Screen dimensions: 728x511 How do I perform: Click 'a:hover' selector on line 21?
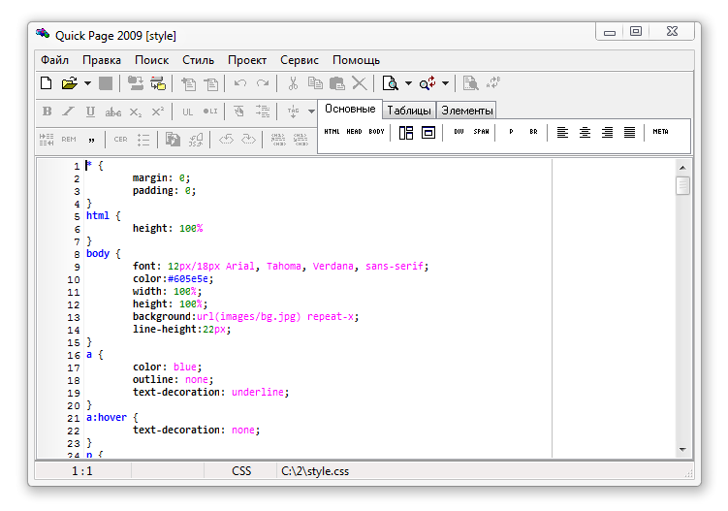click(x=107, y=418)
